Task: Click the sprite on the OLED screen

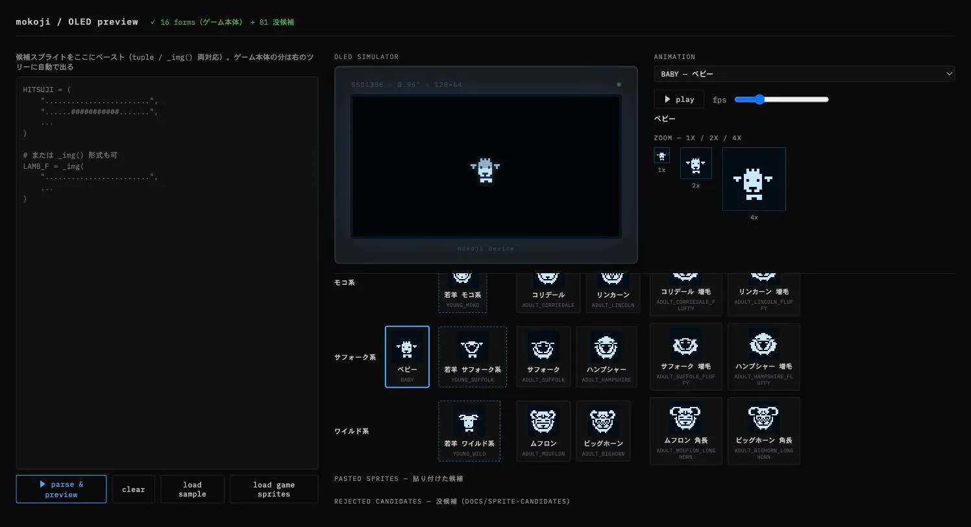Action: (485, 170)
